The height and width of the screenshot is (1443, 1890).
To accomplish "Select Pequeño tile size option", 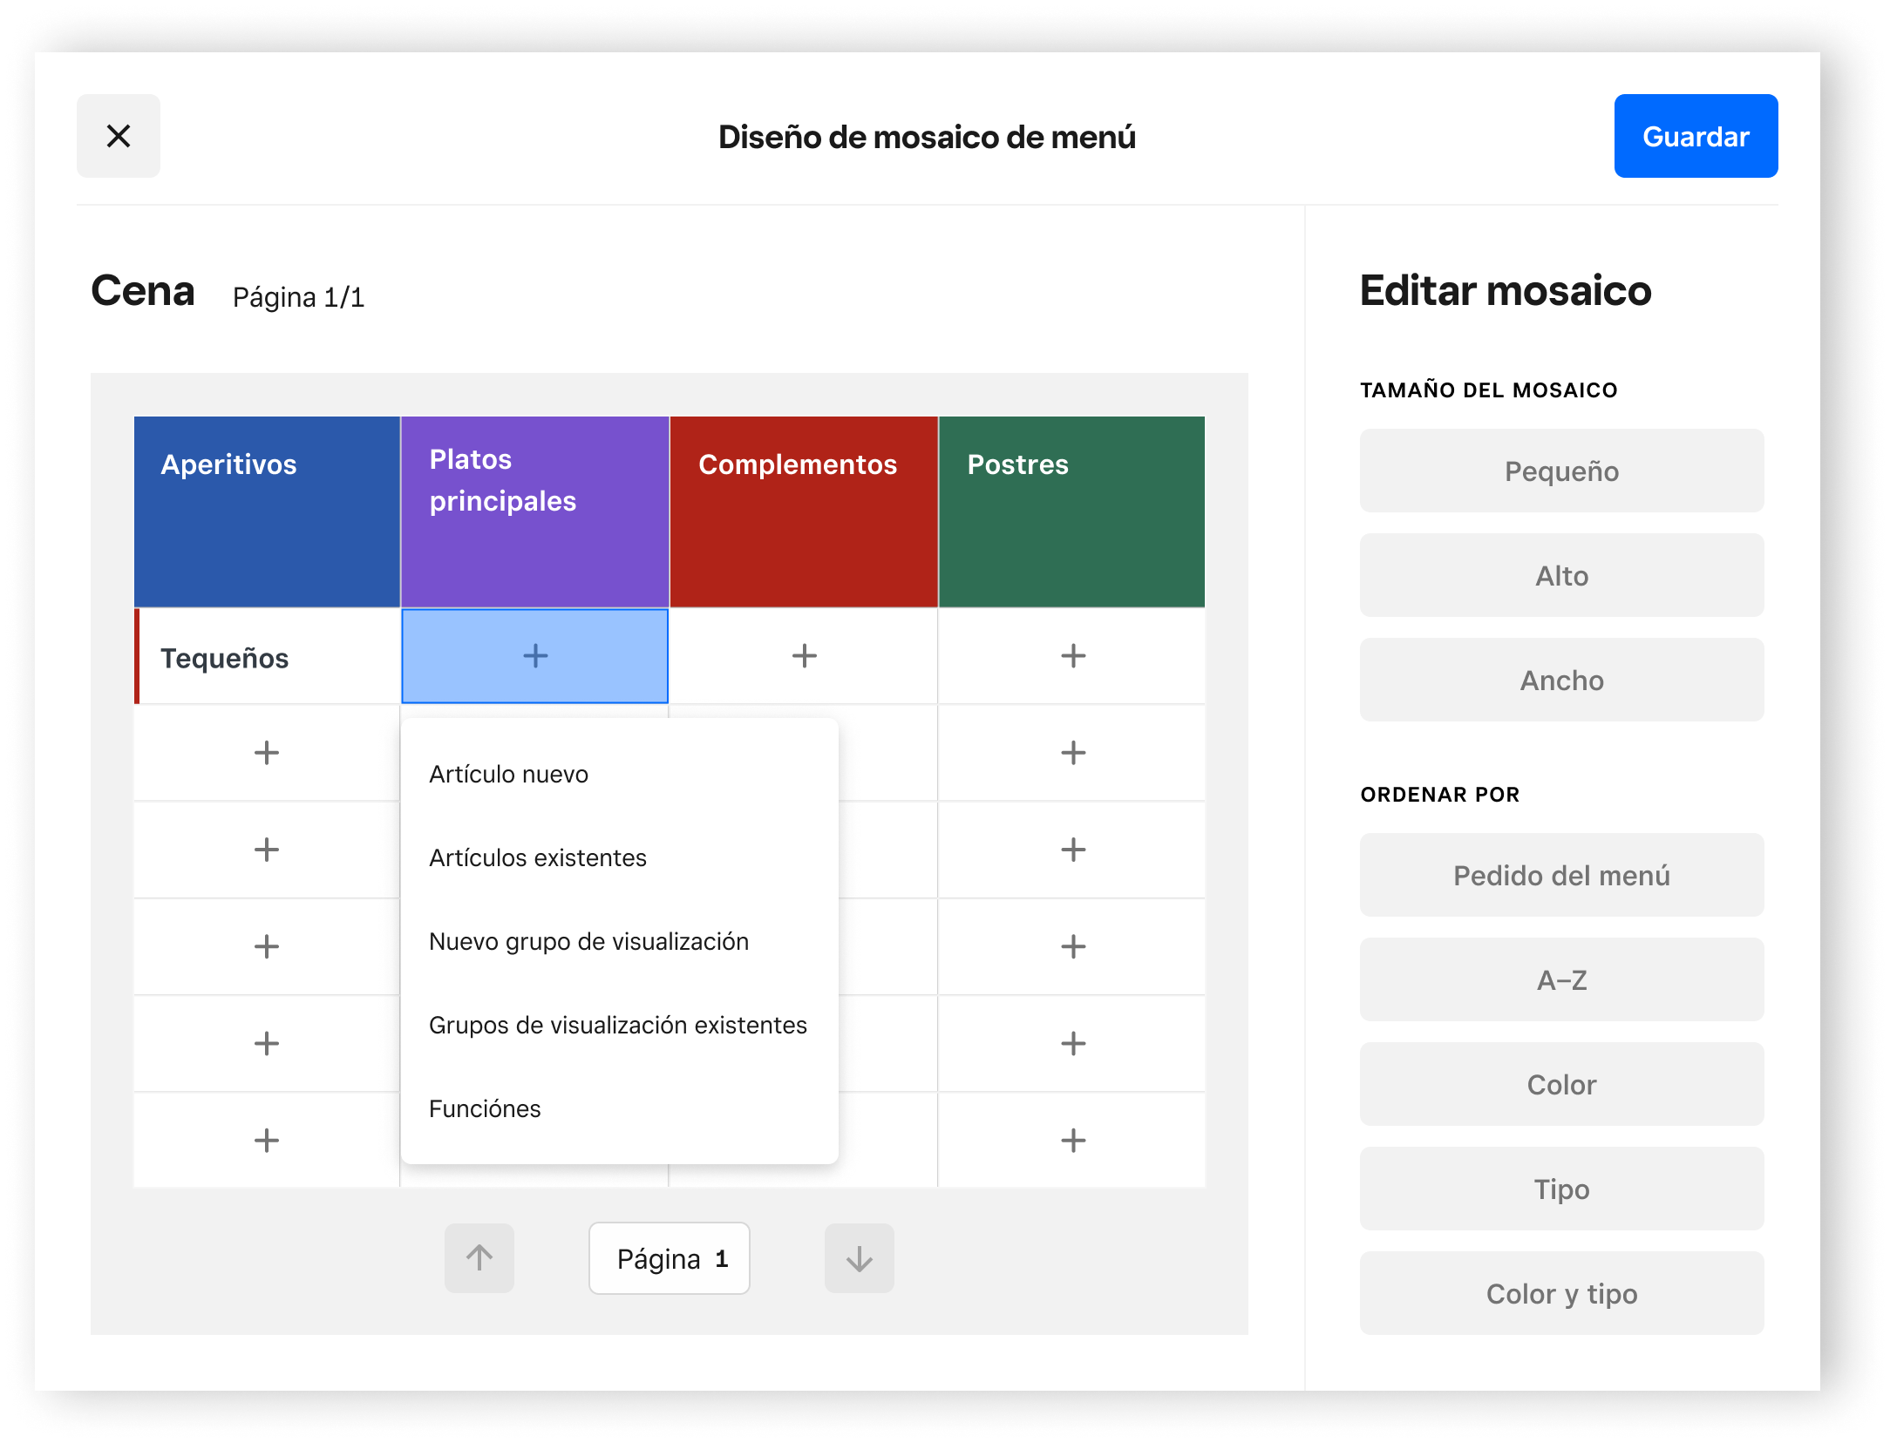I will (1560, 471).
